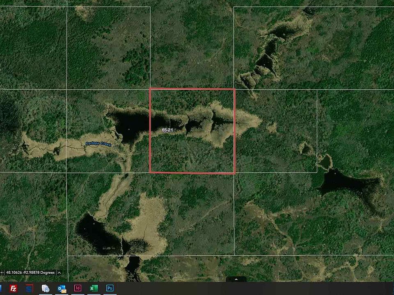This screenshot has height=295, width=394.
Task: Click the tan marsh south of Portage Creek
Action: coord(146,221)
